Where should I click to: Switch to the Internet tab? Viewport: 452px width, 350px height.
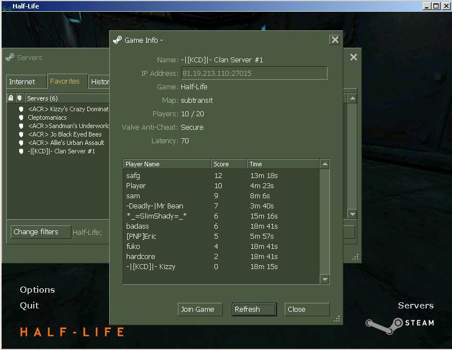click(26, 81)
